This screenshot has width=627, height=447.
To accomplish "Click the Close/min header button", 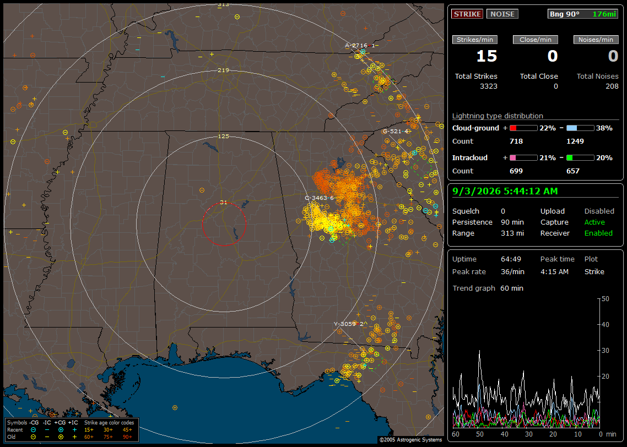I will coord(536,40).
